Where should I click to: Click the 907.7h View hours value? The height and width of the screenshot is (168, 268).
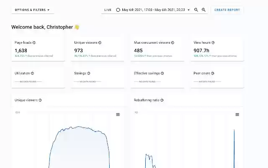[x=201, y=50]
